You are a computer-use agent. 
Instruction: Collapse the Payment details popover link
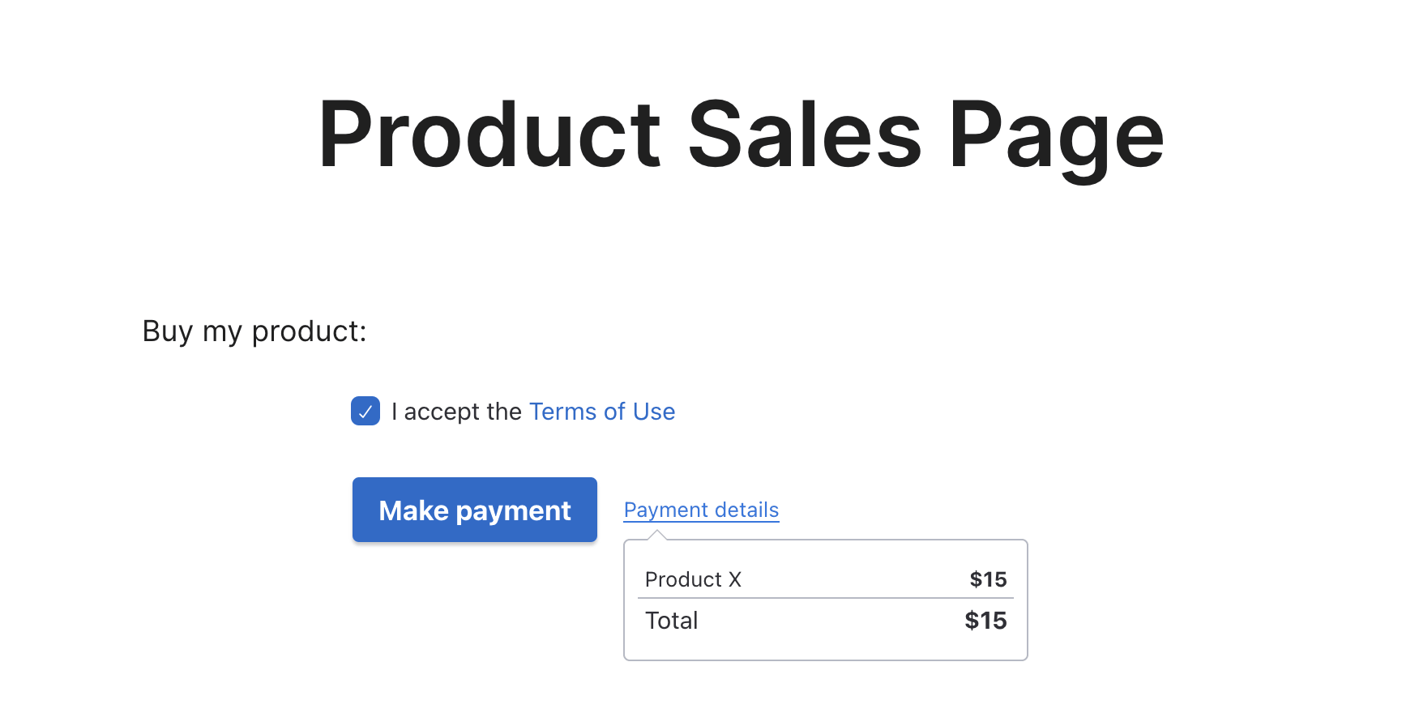pyautogui.click(x=701, y=510)
